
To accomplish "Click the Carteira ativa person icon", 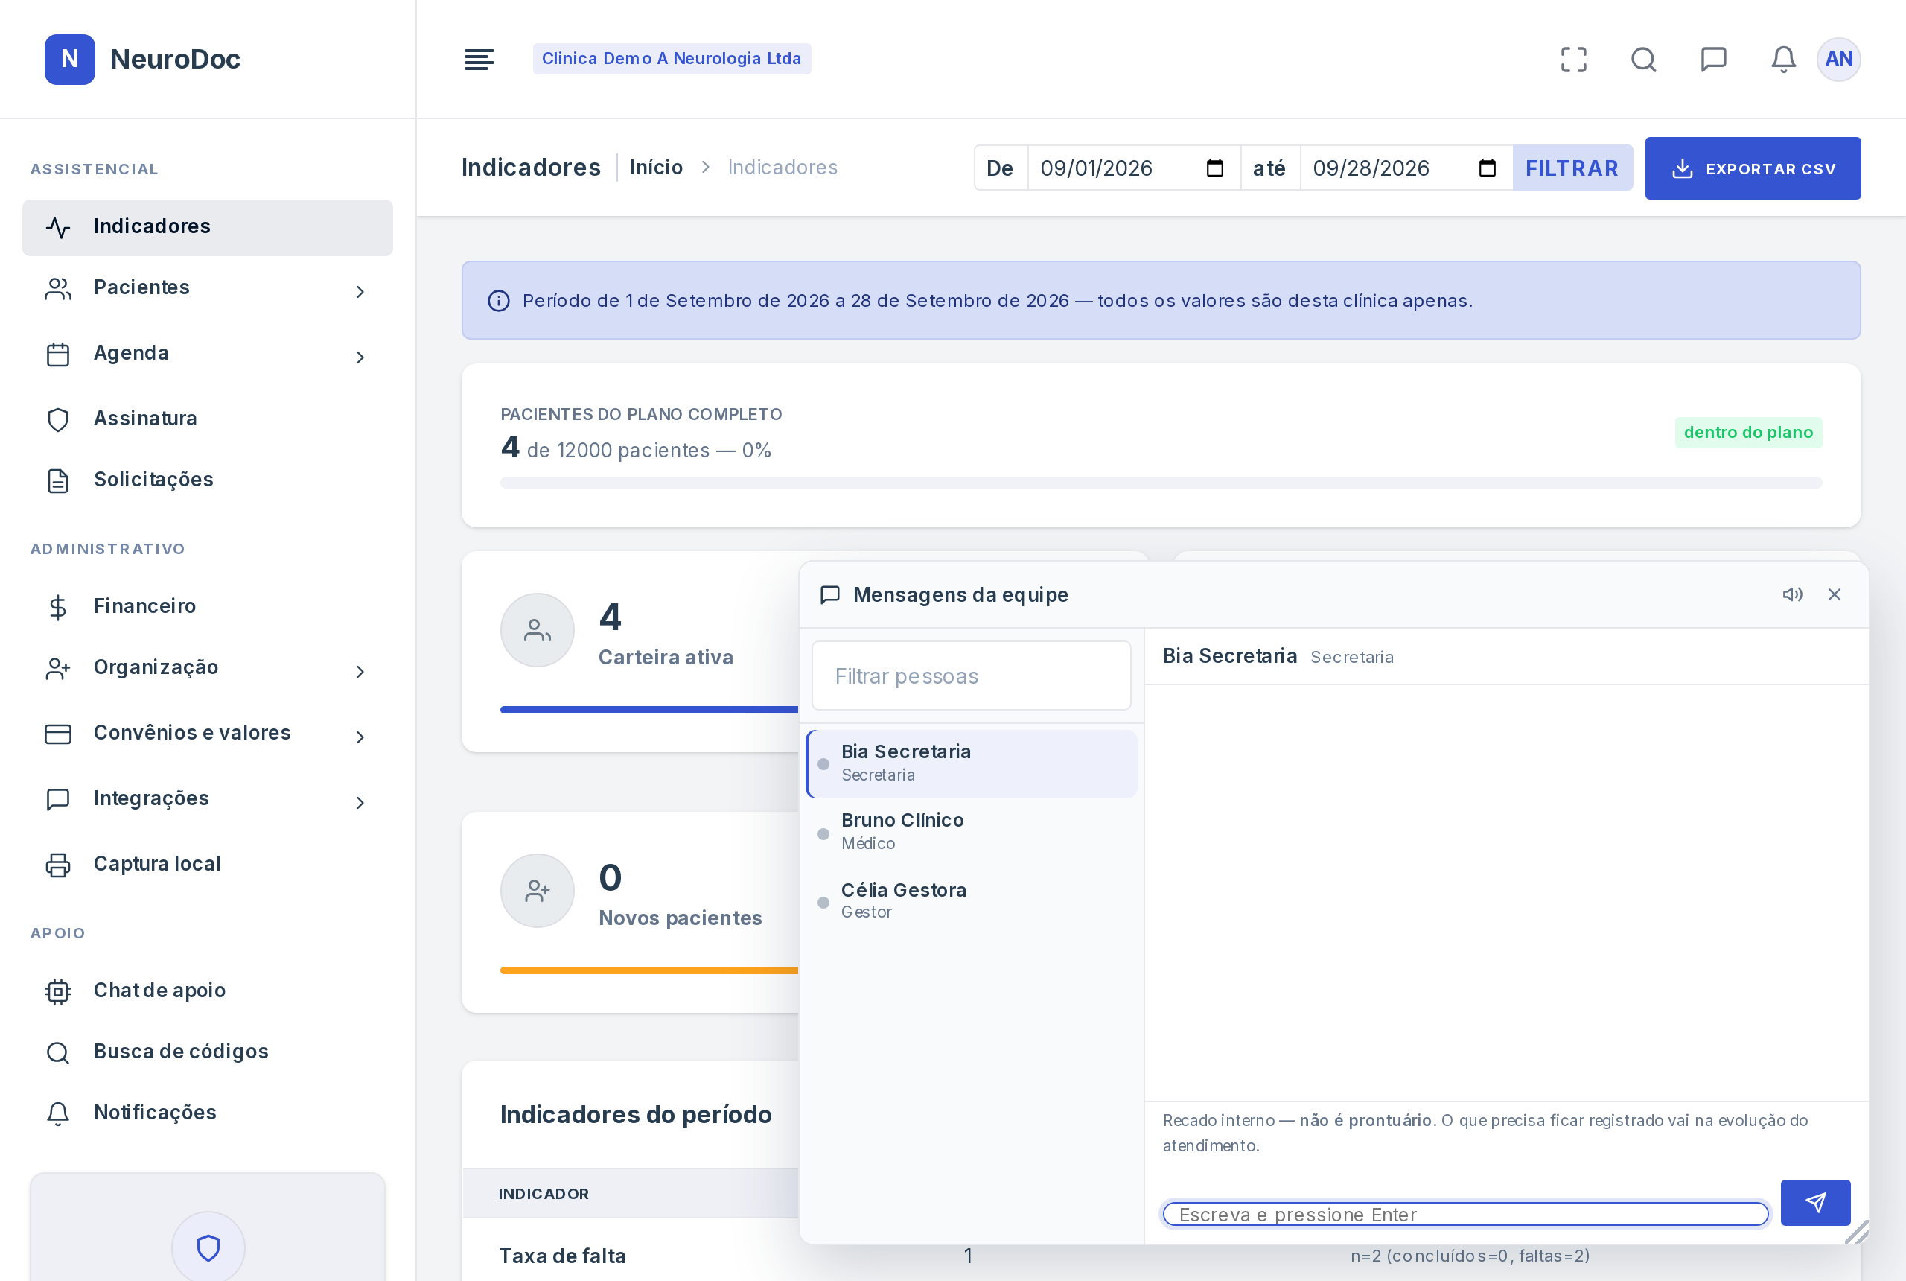I will tap(538, 630).
